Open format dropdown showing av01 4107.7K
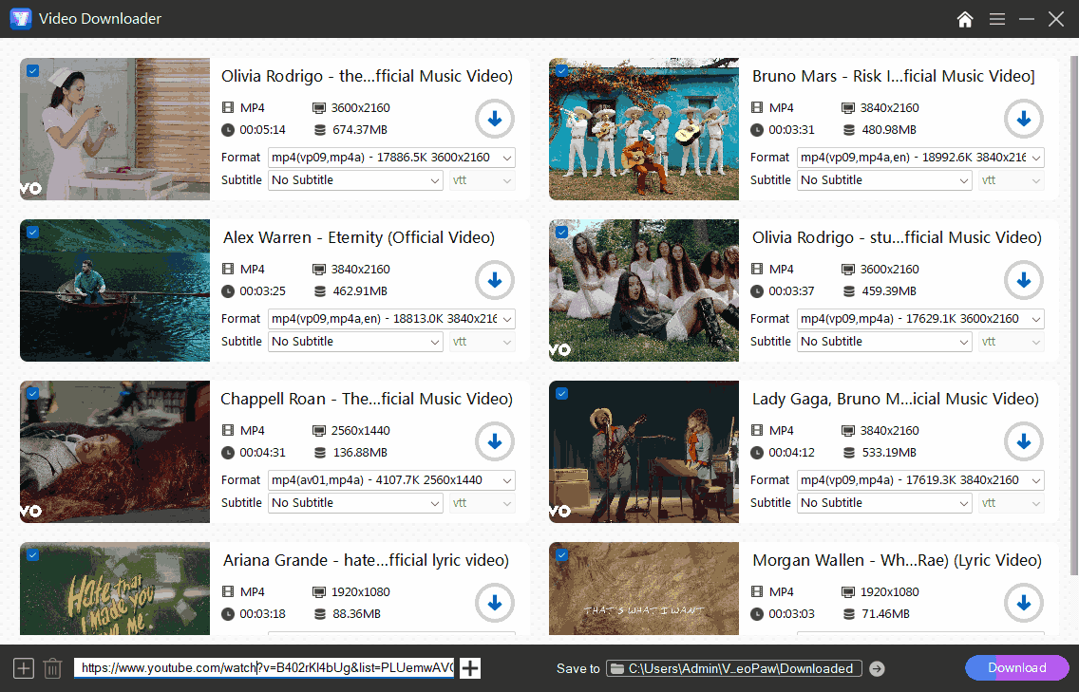 click(x=391, y=480)
